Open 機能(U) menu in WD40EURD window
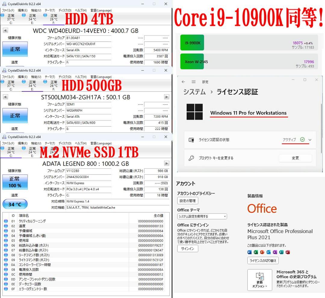 (36, 10)
